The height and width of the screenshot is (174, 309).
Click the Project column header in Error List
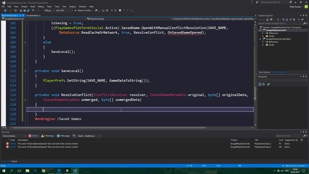(x=234, y=140)
